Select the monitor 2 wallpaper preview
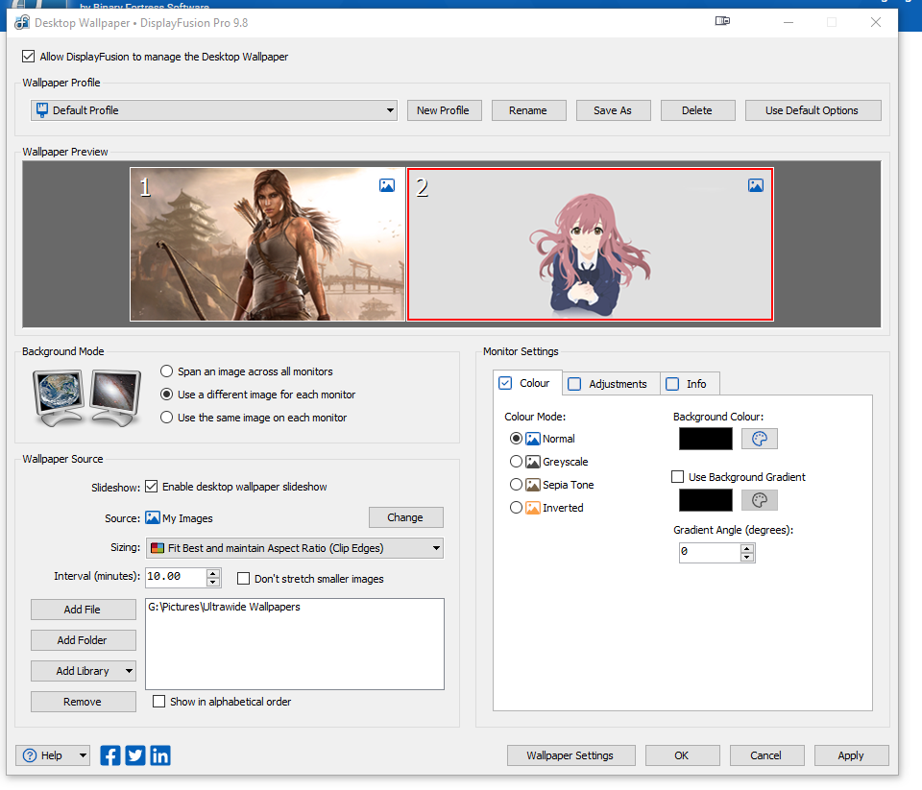The image size is (922, 790). pyautogui.click(x=590, y=244)
